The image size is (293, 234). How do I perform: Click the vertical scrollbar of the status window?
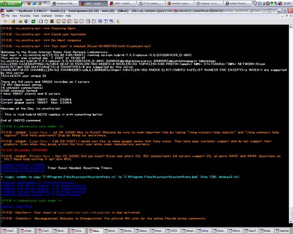(x=290, y=114)
